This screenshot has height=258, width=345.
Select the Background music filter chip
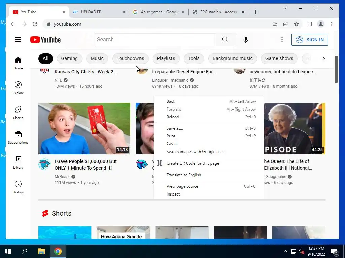click(x=232, y=58)
